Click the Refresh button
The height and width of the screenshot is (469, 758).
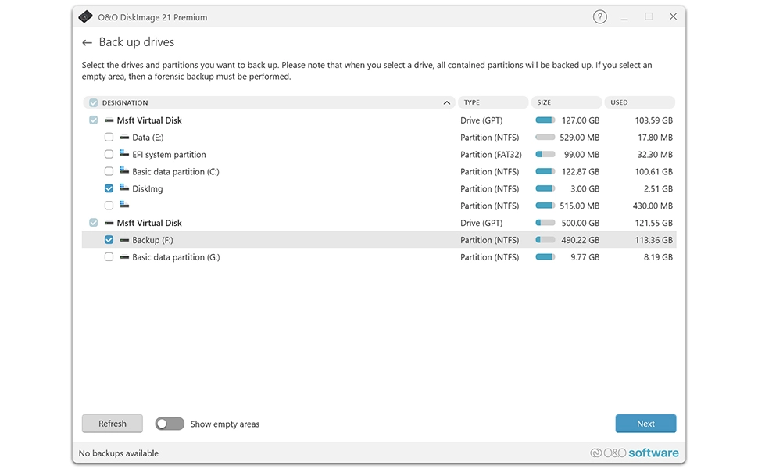tap(112, 423)
